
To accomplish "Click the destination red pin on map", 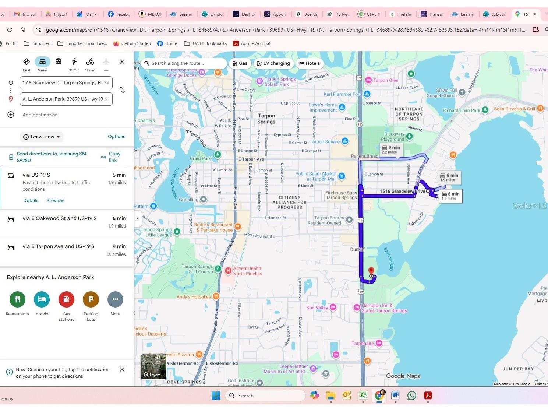I will tap(371, 272).
